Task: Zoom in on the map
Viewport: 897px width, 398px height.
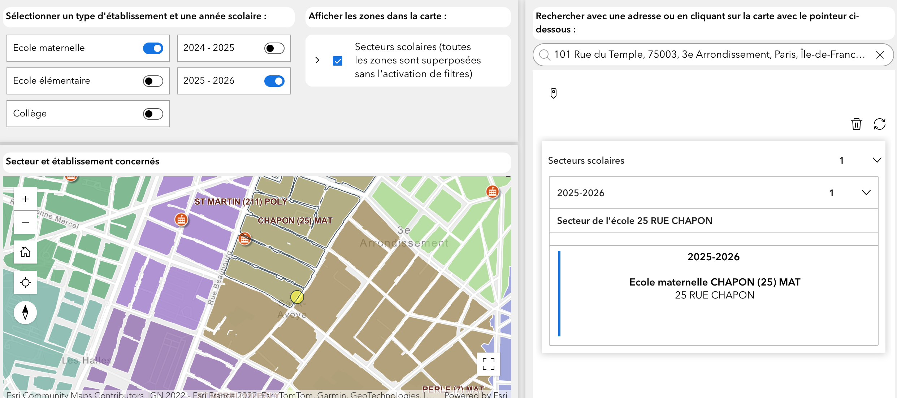Action: point(25,199)
